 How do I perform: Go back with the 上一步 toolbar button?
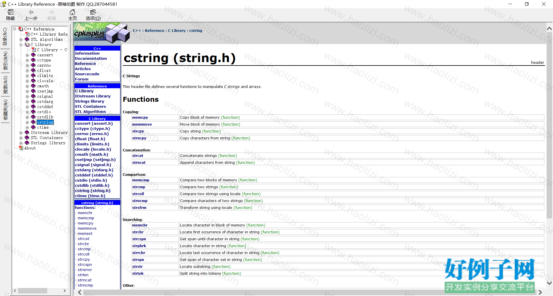31,15
